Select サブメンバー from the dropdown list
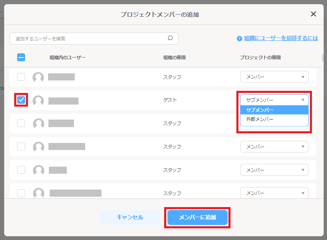 point(274,110)
